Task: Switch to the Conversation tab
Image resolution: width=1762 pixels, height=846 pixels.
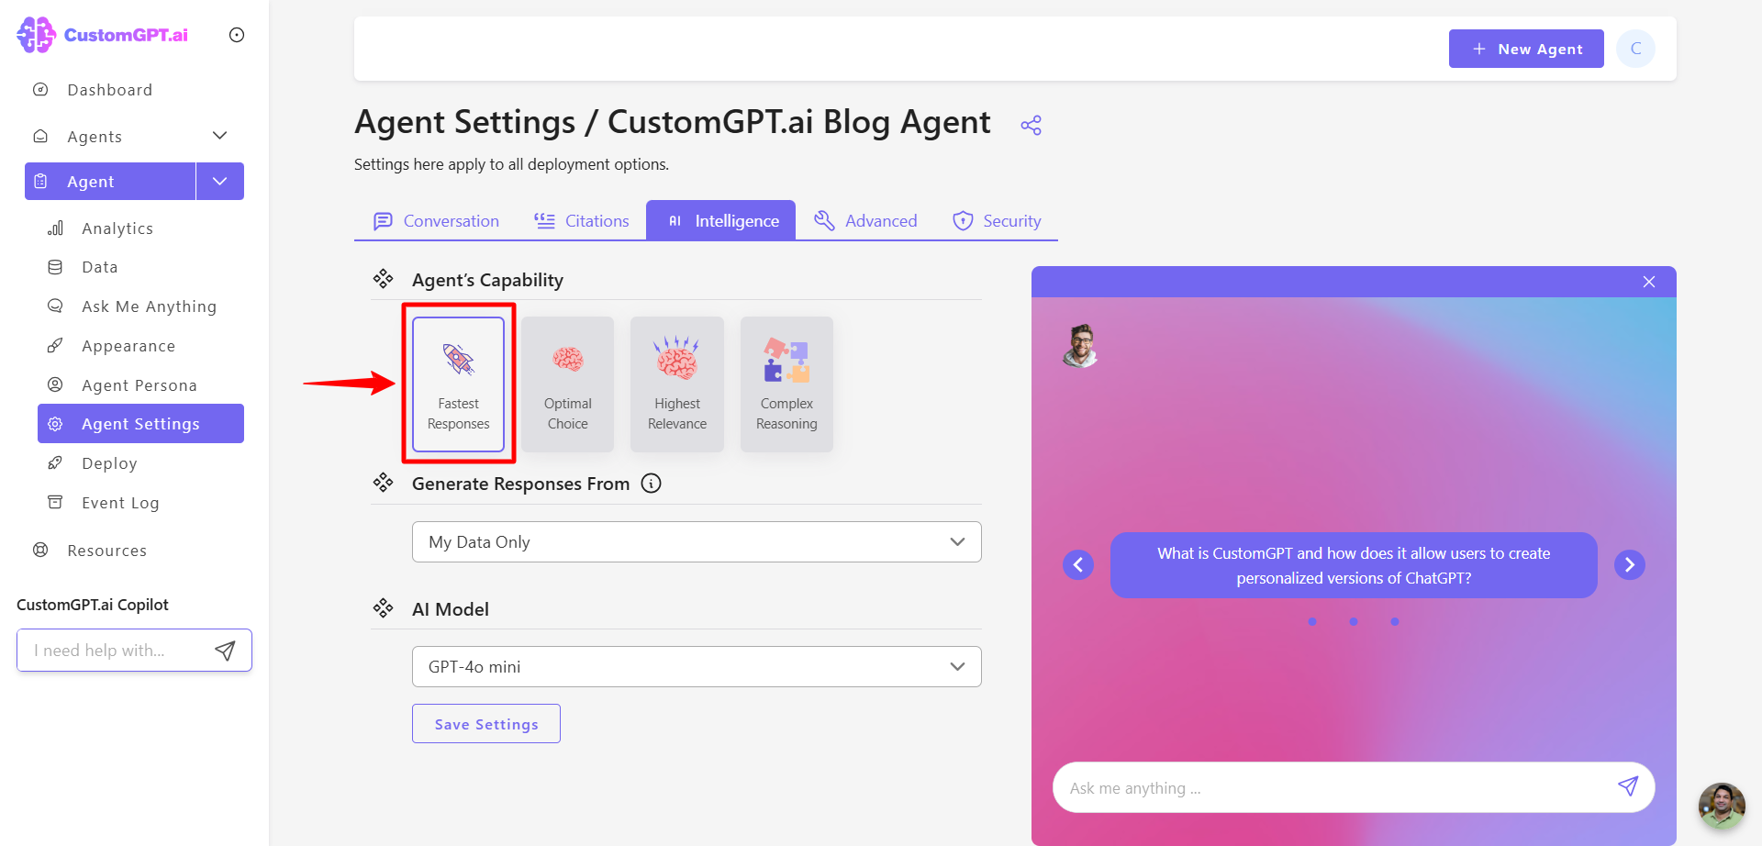Action: (437, 221)
